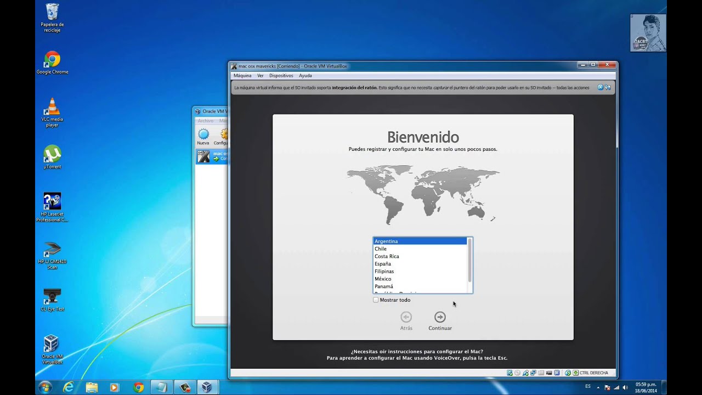
Task: Open the Ayuda menu
Action: point(305,76)
